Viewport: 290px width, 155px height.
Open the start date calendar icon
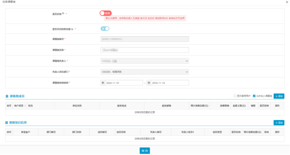tap(103, 83)
